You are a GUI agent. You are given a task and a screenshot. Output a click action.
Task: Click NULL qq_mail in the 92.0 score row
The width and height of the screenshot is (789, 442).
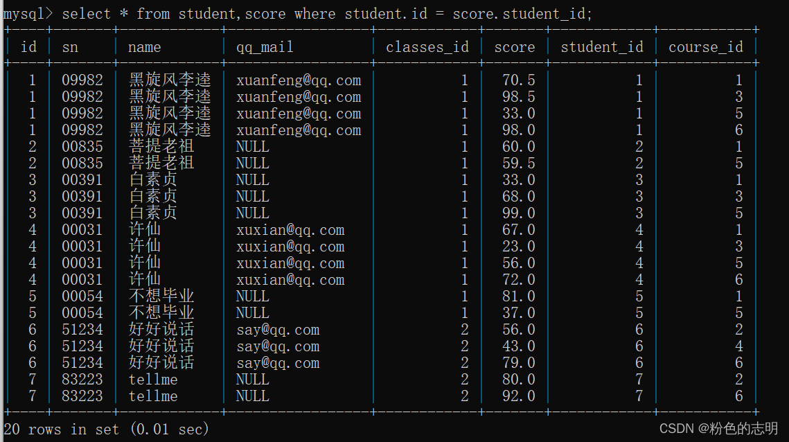coord(253,396)
